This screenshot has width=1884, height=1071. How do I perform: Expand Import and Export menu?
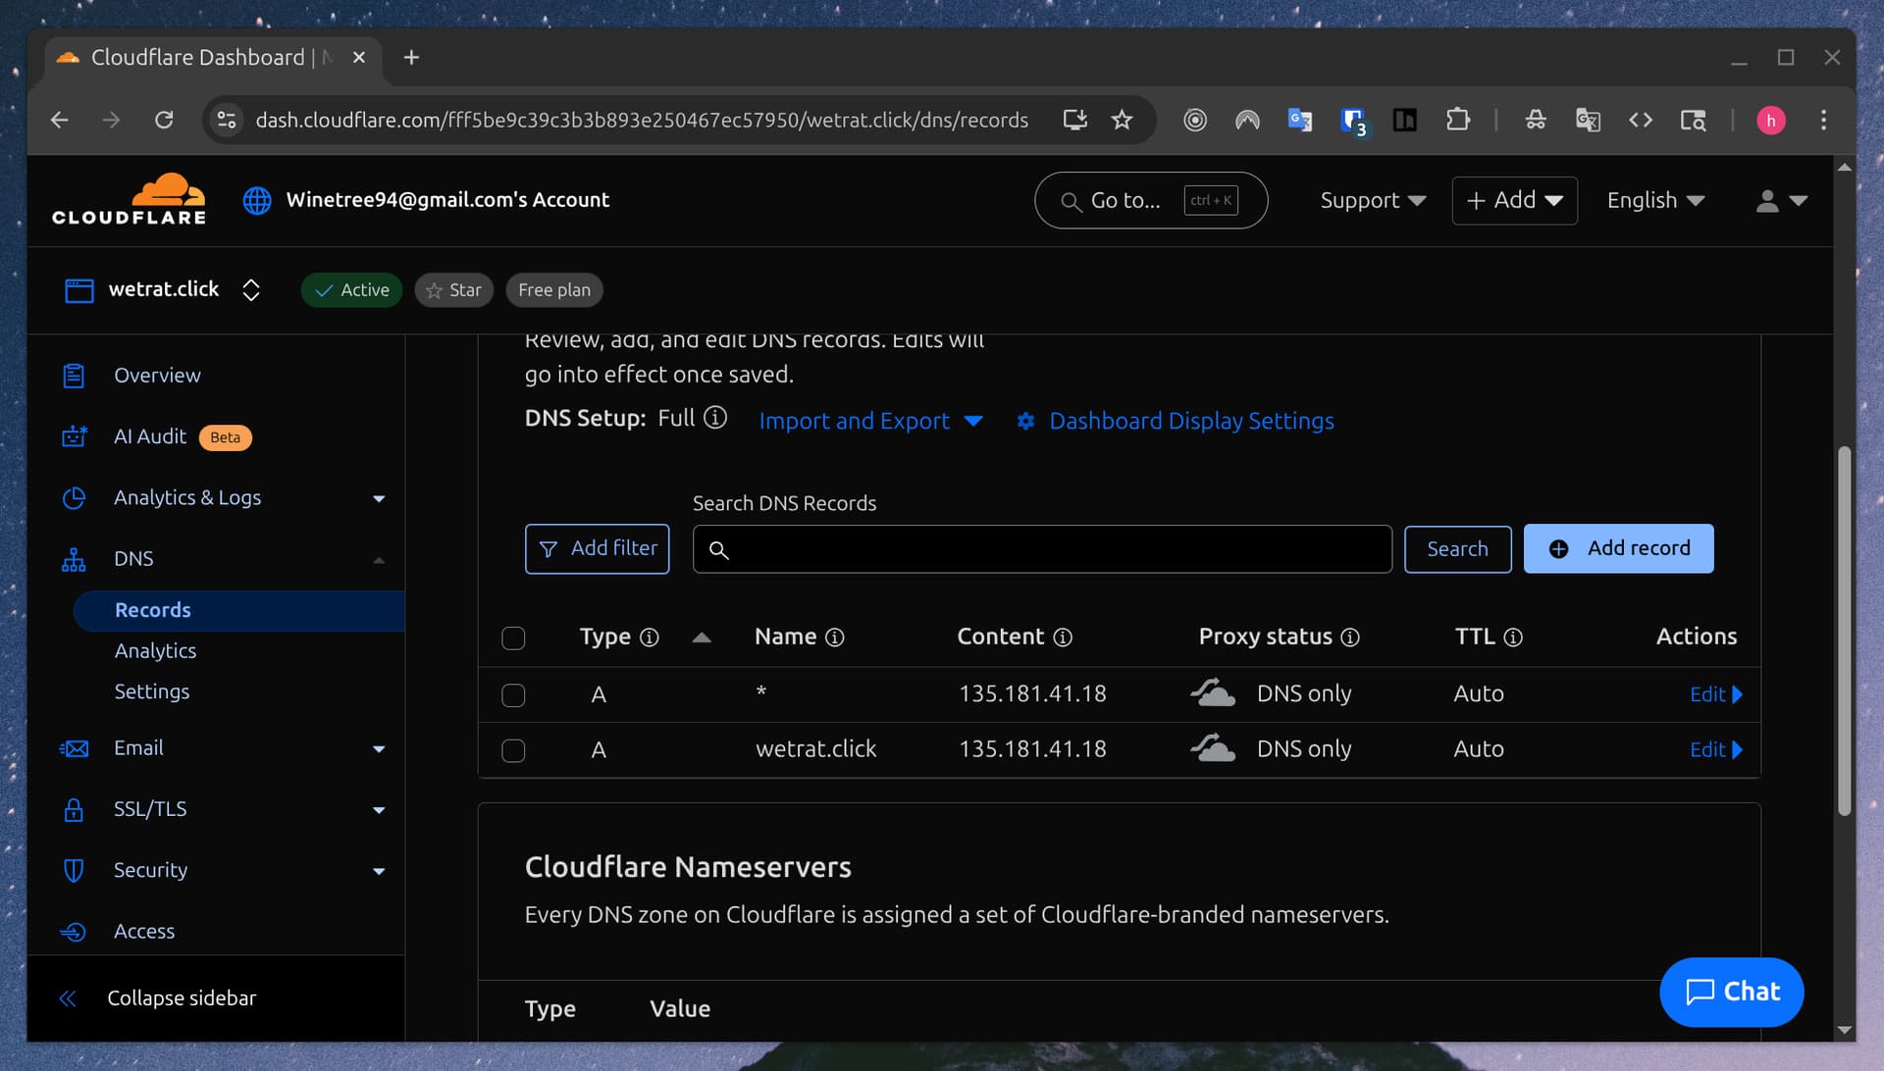pos(871,421)
